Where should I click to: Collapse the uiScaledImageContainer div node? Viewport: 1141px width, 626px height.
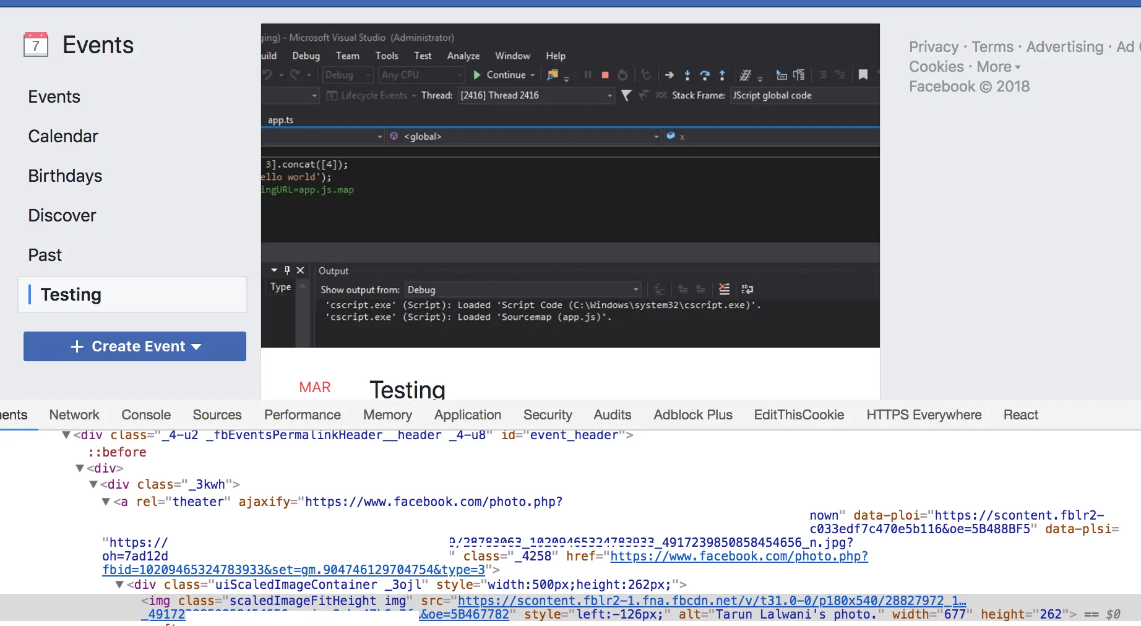(119, 585)
